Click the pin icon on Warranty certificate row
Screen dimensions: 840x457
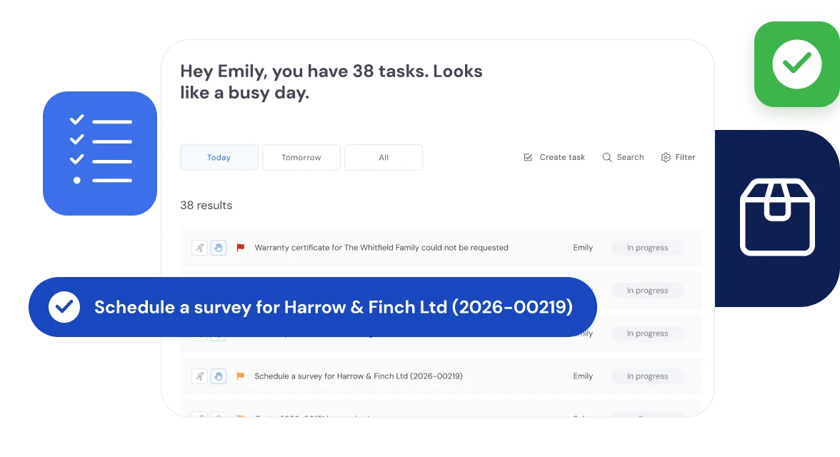(x=199, y=248)
